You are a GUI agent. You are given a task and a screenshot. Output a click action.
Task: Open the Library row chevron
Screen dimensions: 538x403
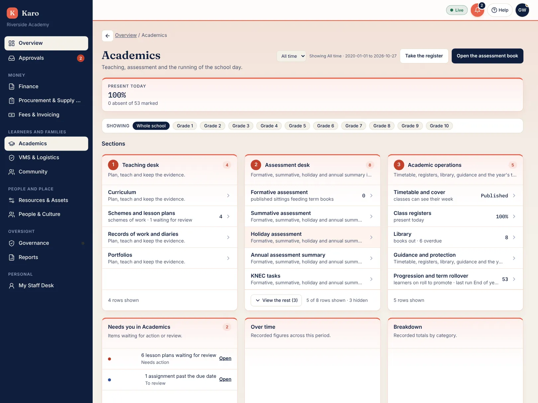(x=514, y=237)
